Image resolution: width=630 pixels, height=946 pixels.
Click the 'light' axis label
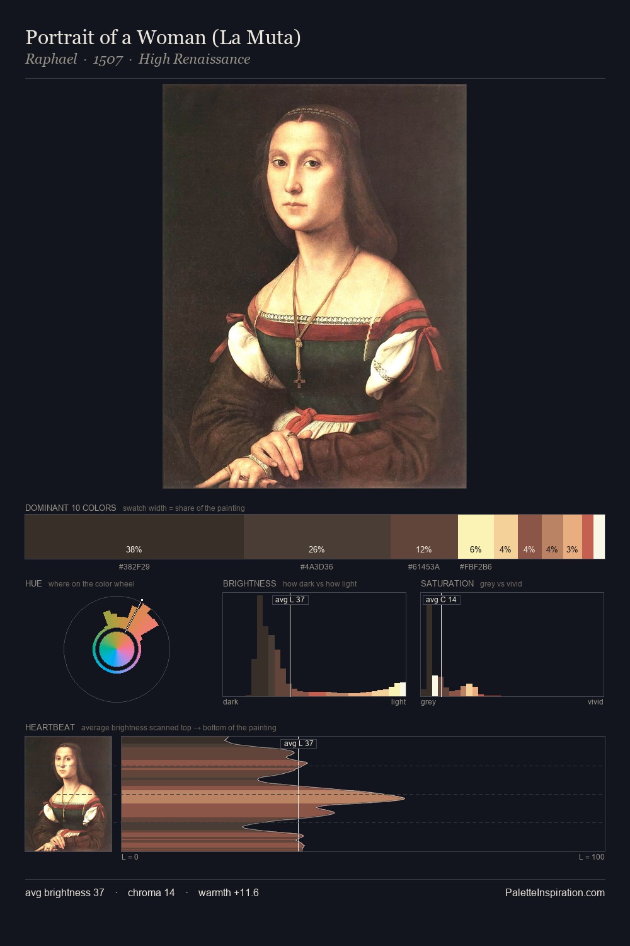coord(398,702)
